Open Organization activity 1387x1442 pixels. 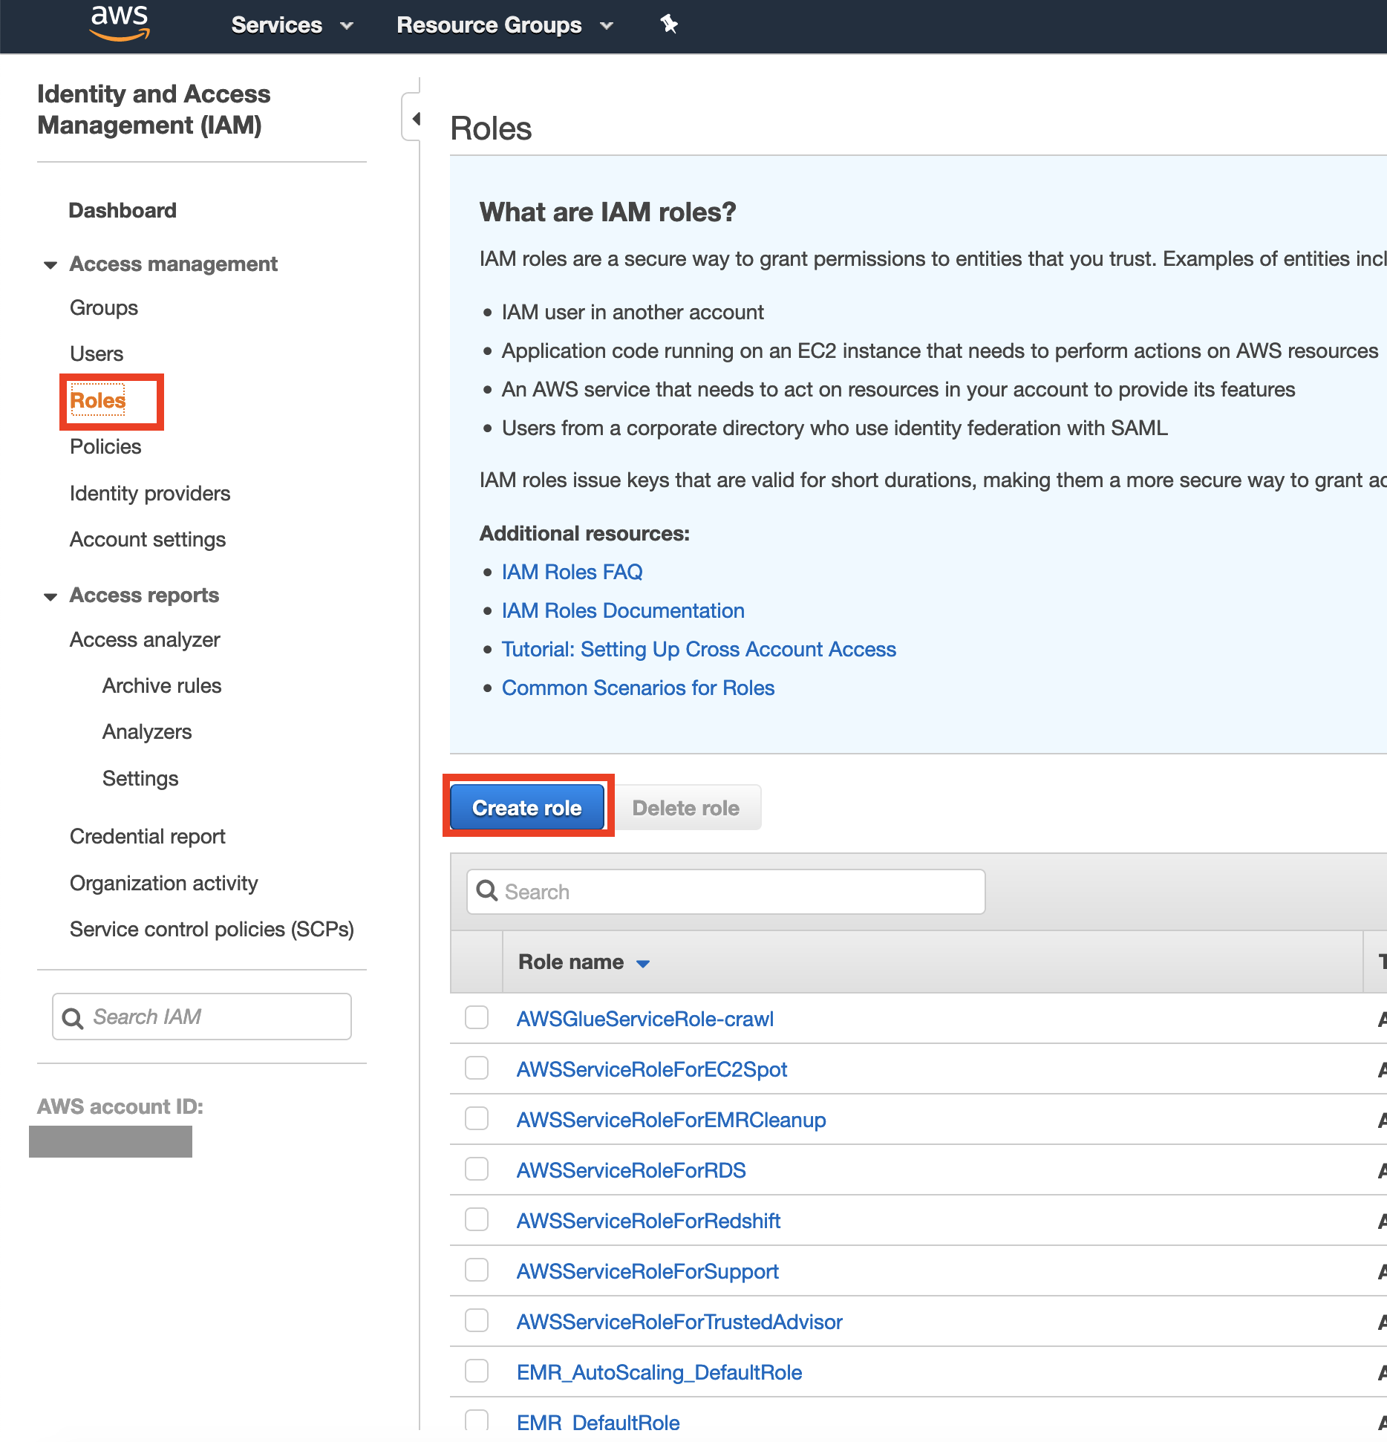pos(164,884)
